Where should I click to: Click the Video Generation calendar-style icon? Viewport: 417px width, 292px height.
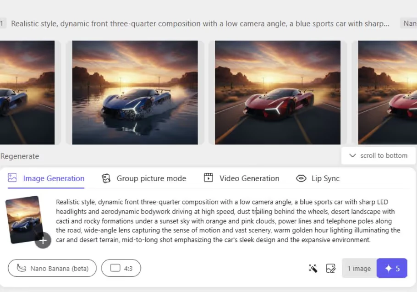[x=208, y=178]
